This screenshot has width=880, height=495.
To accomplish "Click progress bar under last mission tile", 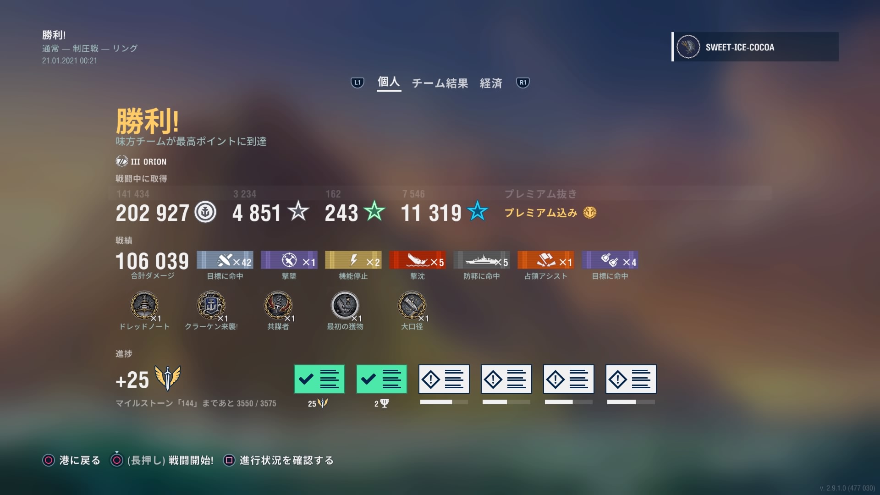I will click(x=631, y=402).
